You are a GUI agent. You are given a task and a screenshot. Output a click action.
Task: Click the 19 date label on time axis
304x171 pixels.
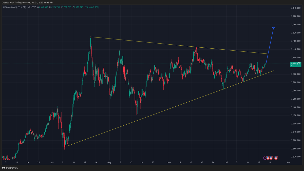[x=27, y=162]
